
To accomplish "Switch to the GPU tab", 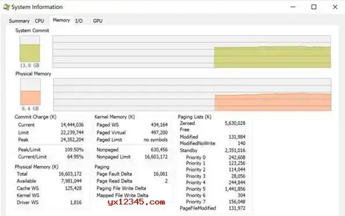I will 98,21.
